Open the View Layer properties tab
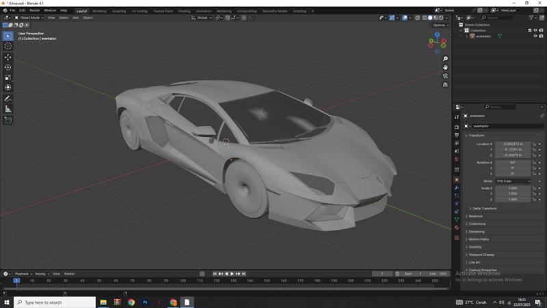547x308 pixels. tap(457, 143)
